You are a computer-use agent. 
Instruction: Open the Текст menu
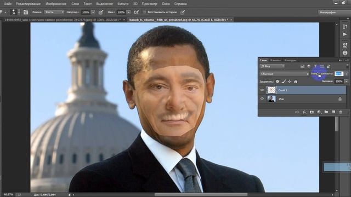point(88,4)
